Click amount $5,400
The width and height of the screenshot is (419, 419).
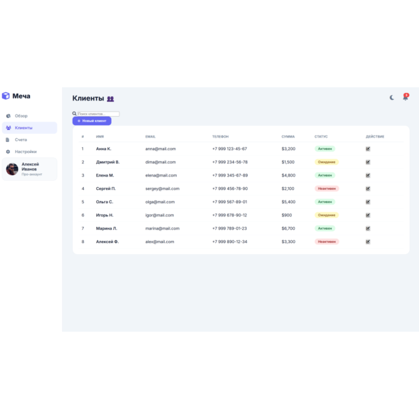[x=288, y=202]
